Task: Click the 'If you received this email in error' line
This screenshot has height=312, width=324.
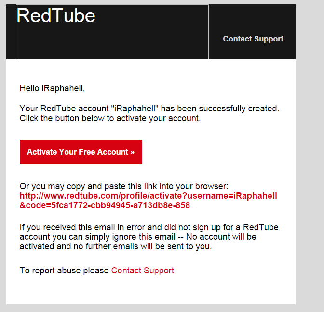Action: coord(149,227)
